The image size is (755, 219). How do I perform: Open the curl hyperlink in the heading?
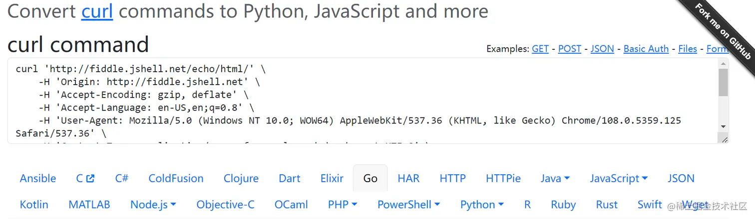[97, 11]
